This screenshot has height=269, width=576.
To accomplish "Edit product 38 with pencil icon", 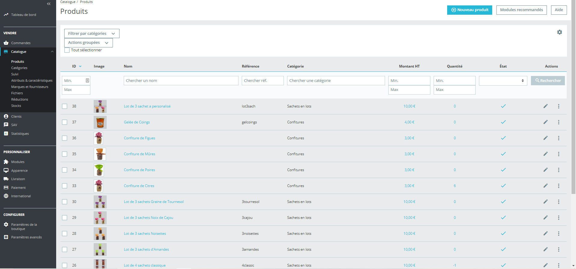I will [545, 106].
